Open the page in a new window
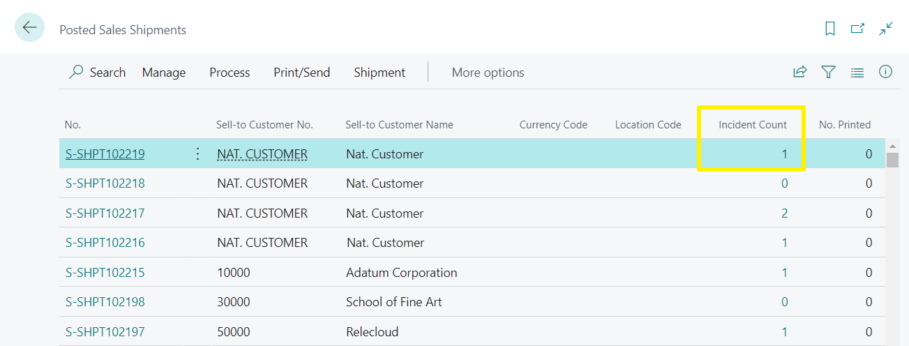Image resolution: width=909 pixels, height=346 pixels. point(857,29)
